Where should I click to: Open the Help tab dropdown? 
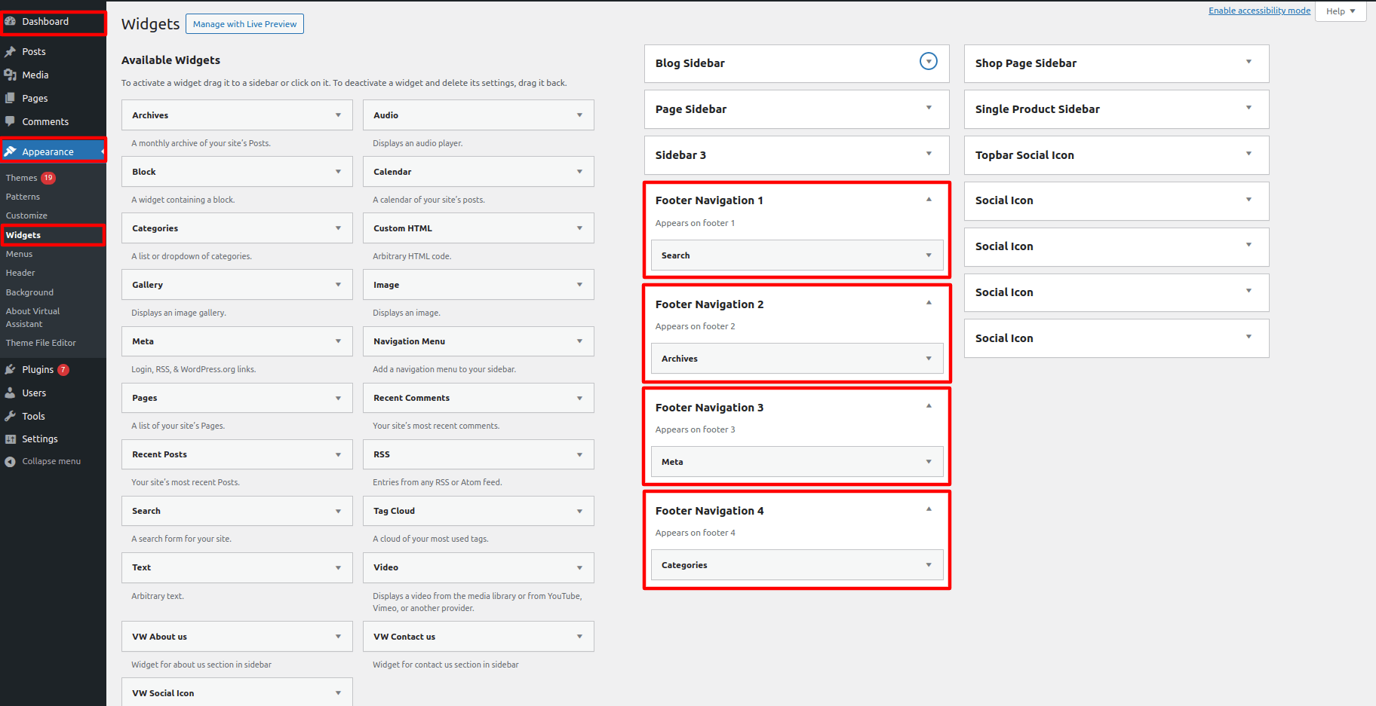coord(1341,11)
